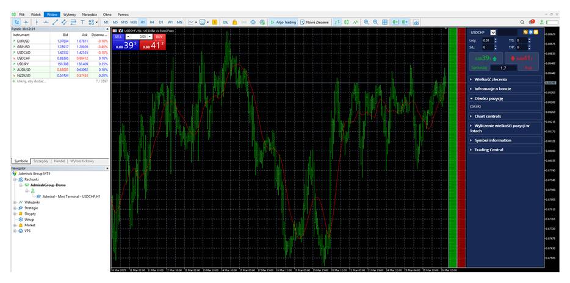The image size is (570, 283).
Task: Expand the Wielkość zlecenia section
Action: [506, 79]
